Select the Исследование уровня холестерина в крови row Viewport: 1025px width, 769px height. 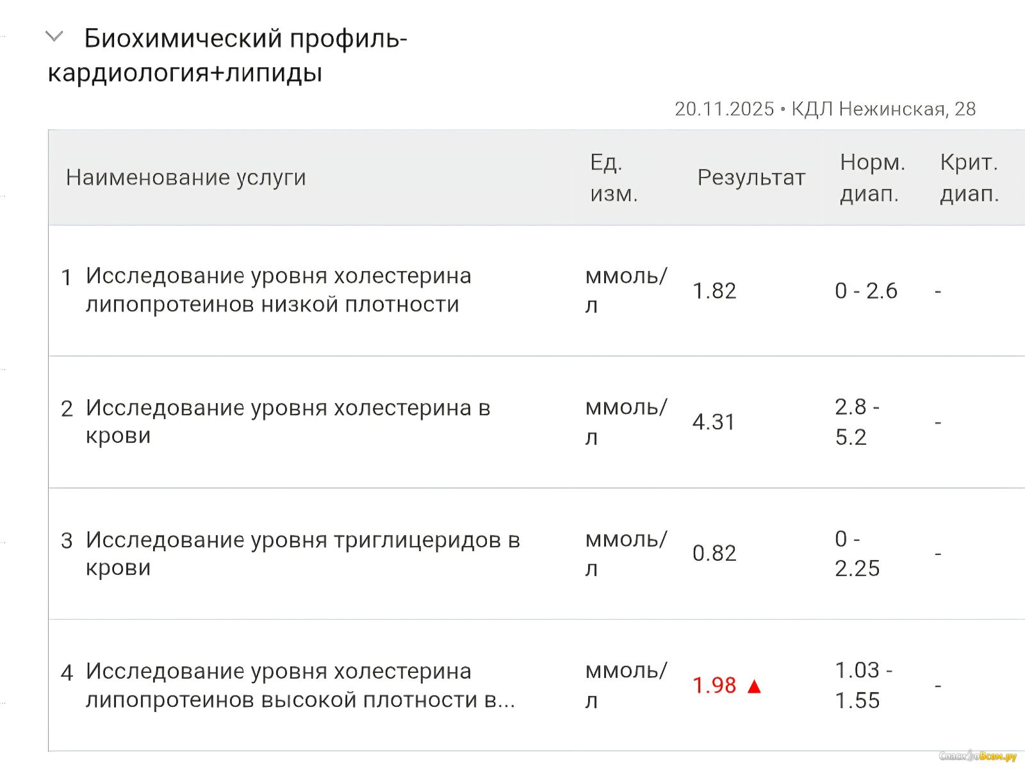click(288, 421)
